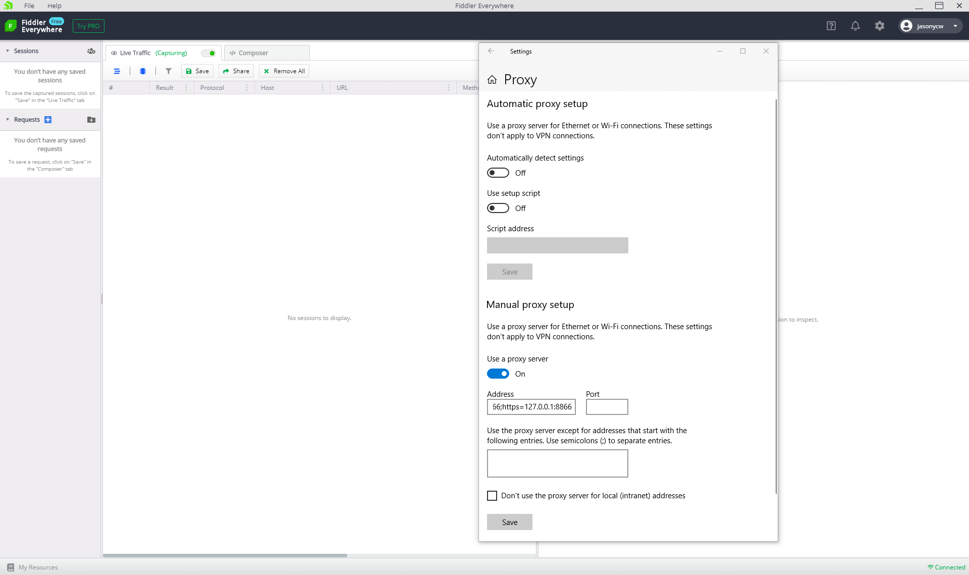This screenshot has width=969, height=575.
Task: Create a new requests folder
Action: pos(91,120)
